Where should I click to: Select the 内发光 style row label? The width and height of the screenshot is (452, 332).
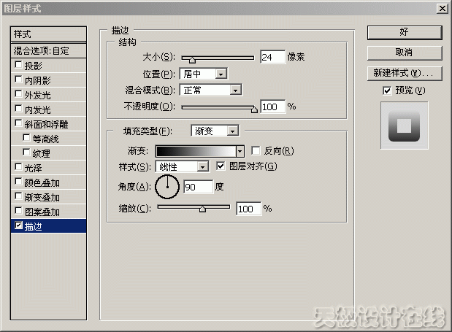(37, 110)
